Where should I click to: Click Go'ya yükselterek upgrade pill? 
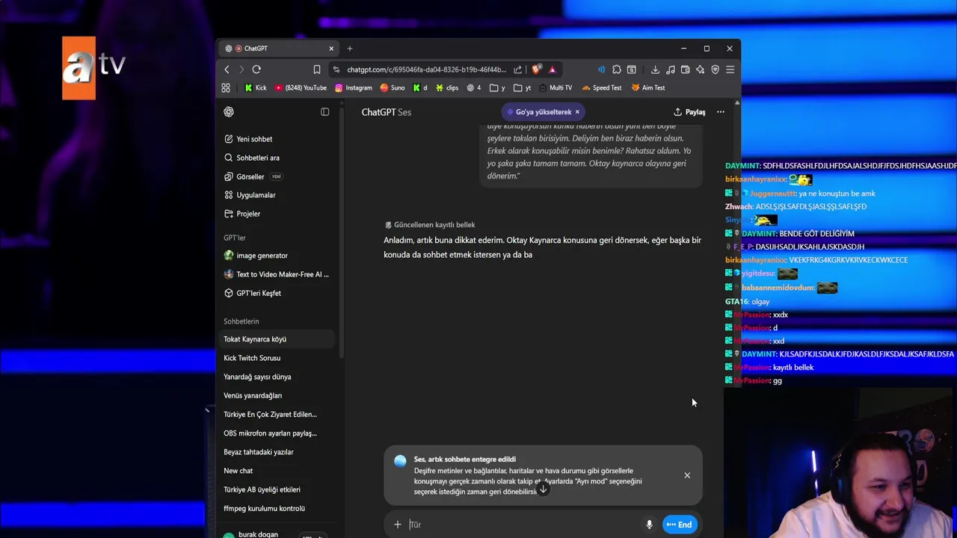click(543, 112)
